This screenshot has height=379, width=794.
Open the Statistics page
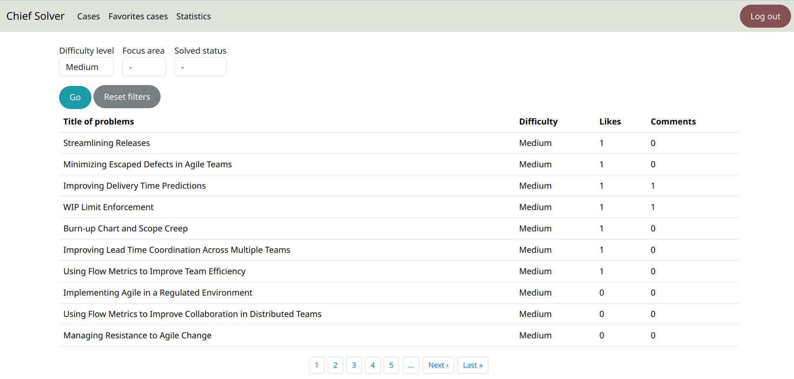click(x=193, y=16)
